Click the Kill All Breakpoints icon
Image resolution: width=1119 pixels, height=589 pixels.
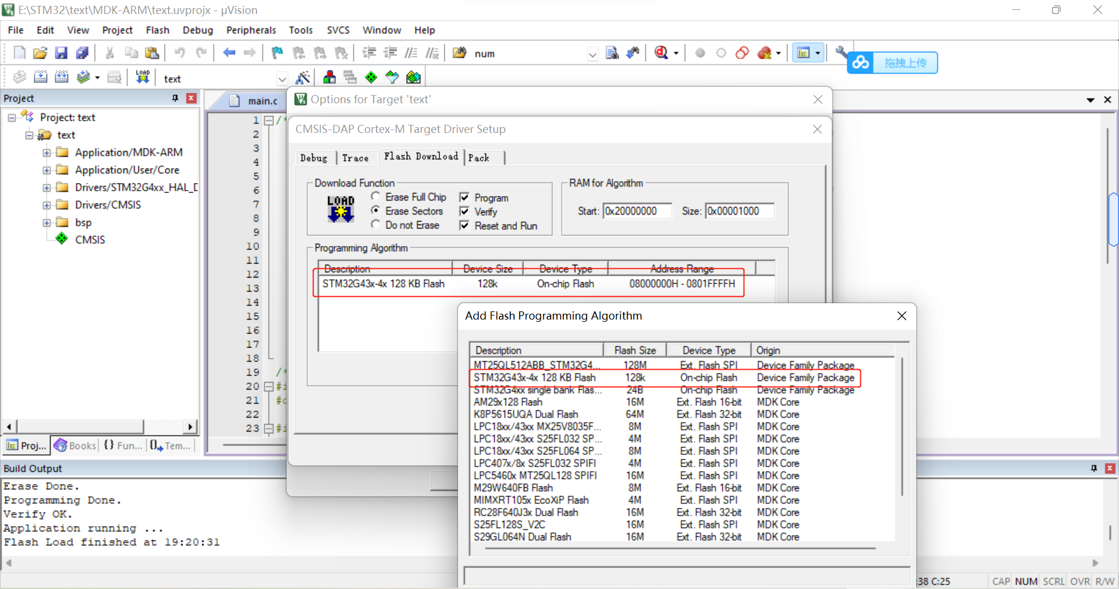[x=765, y=53]
